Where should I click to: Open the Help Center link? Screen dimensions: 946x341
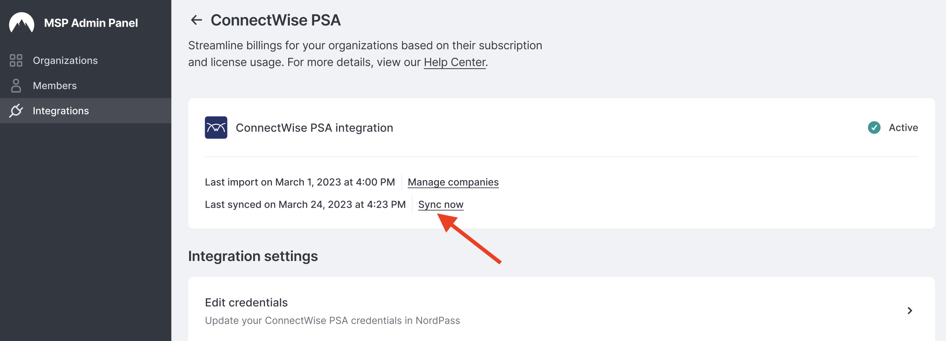pyautogui.click(x=455, y=62)
